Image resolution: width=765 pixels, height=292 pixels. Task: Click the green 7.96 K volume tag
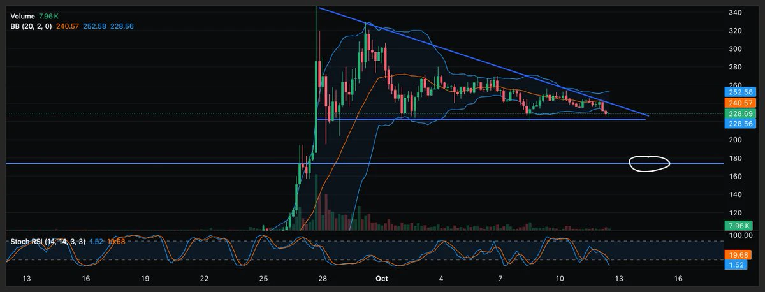[739, 226]
